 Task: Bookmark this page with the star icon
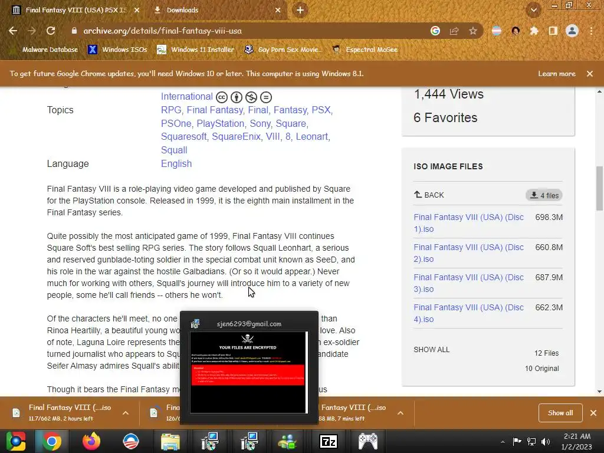[473, 31]
